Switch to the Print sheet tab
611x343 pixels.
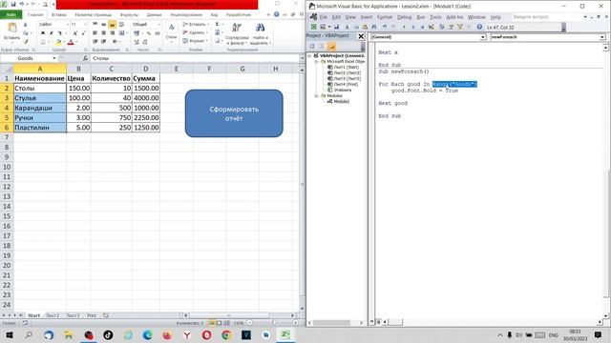92,315
